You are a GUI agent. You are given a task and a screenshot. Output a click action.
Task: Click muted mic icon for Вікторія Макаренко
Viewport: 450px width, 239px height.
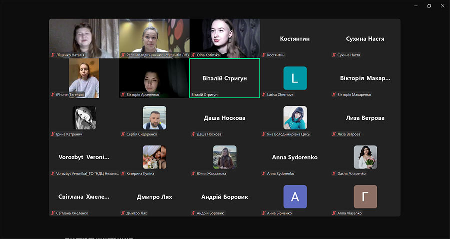pos(334,94)
